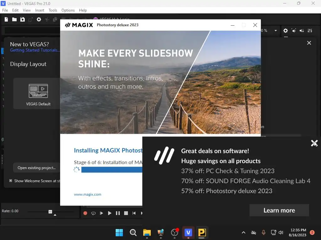321x240 pixels.
Task: Click the red Record button
Action: click(85, 213)
